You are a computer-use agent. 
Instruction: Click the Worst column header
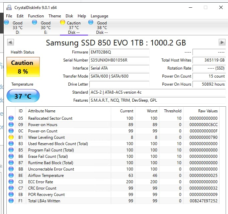coord(147,111)
